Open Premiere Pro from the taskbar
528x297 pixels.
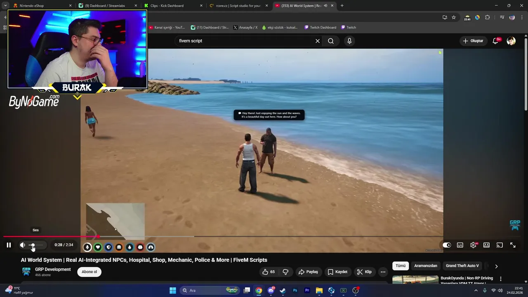[307, 290]
